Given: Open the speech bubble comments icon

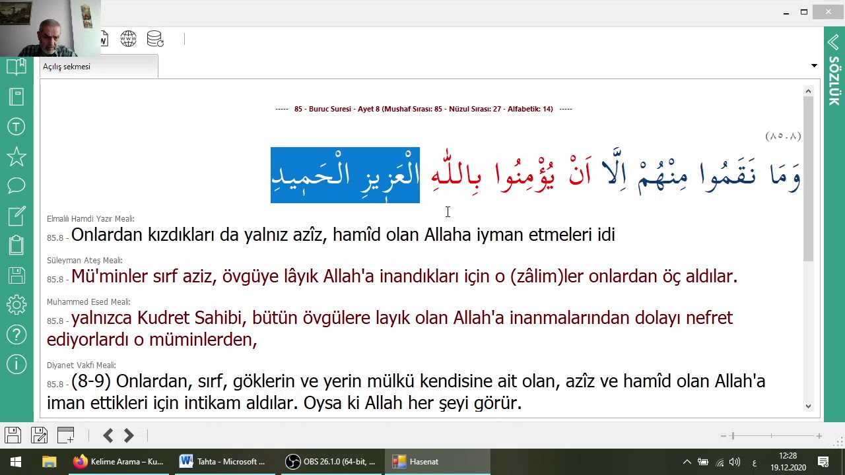Looking at the screenshot, I should point(16,186).
